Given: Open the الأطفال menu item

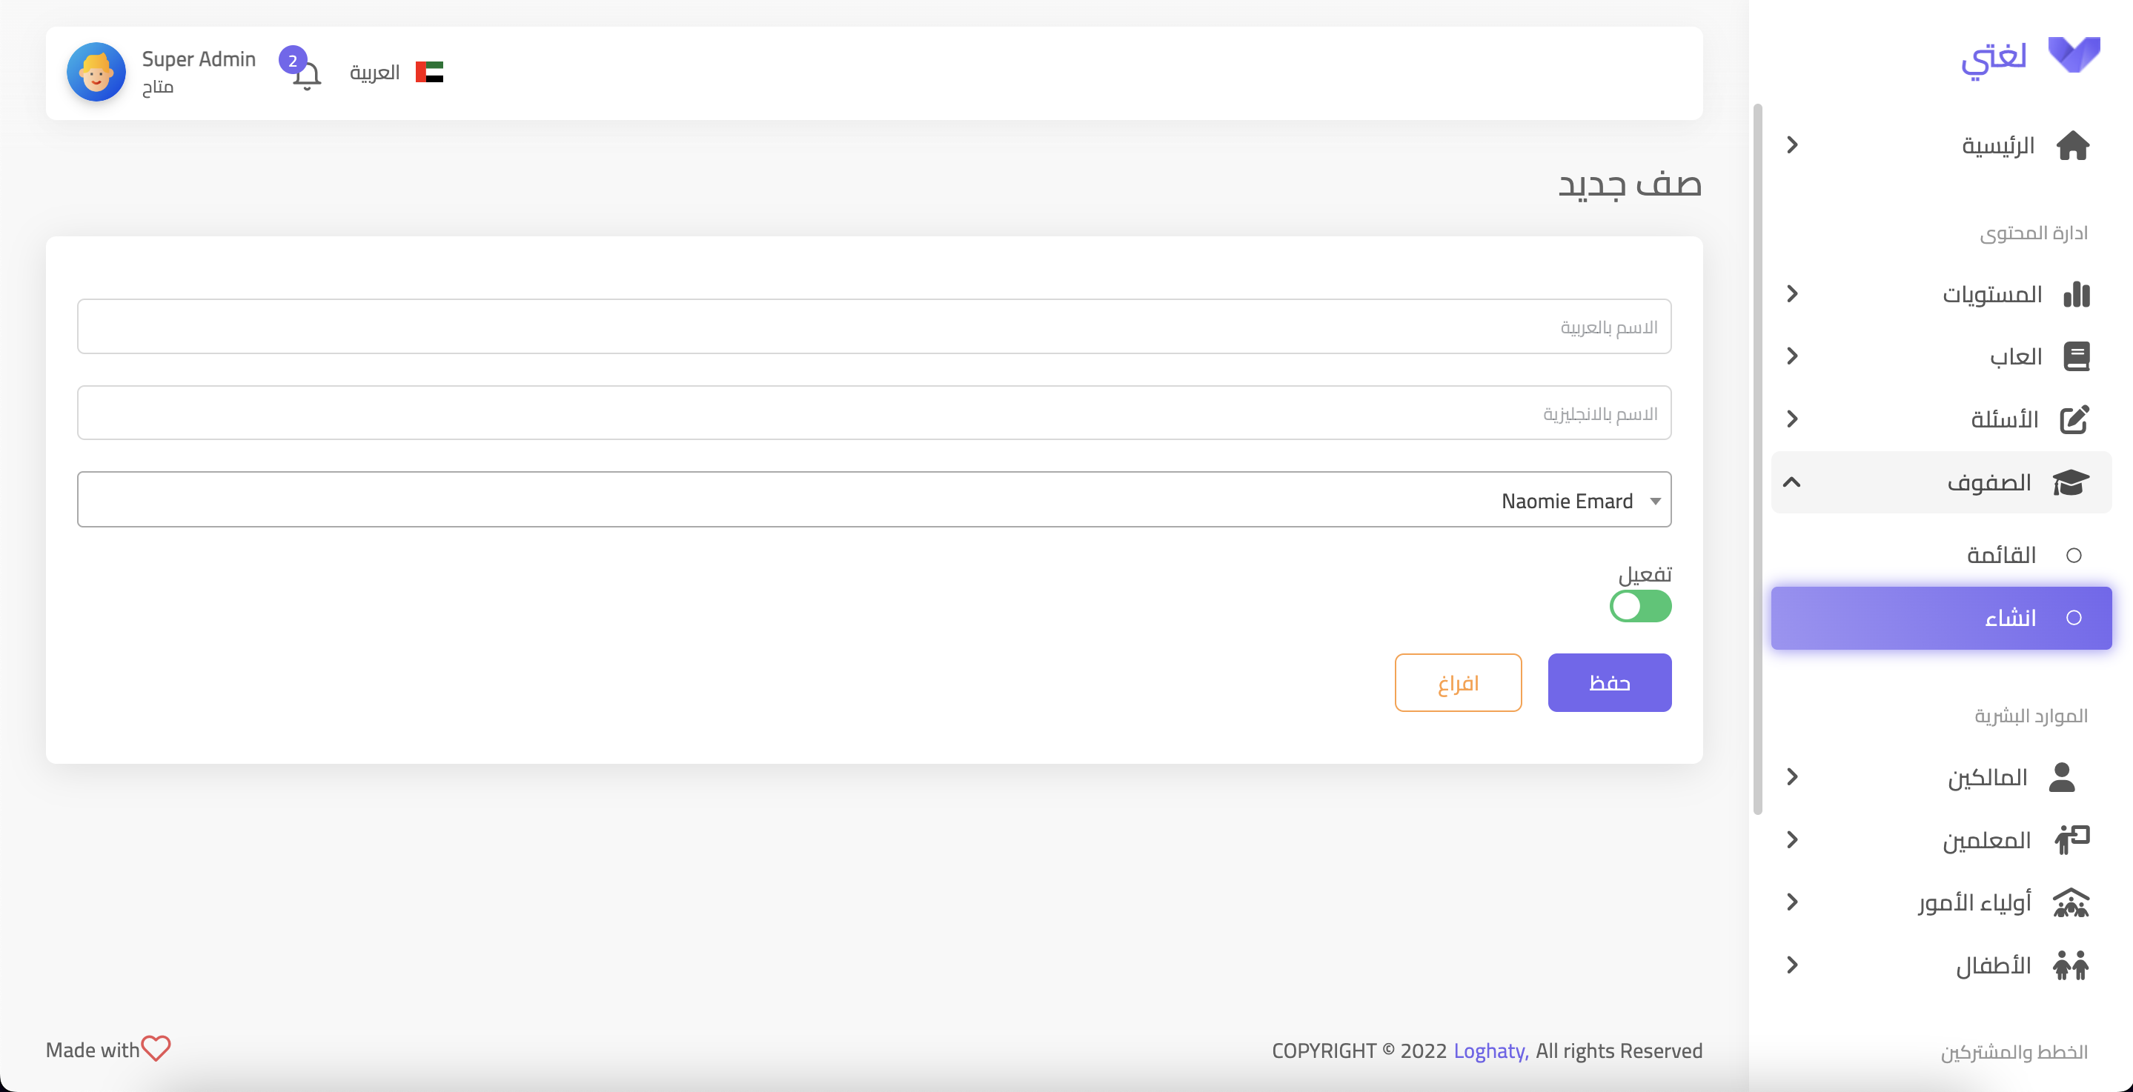Looking at the screenshot, I should [1992, 965].
